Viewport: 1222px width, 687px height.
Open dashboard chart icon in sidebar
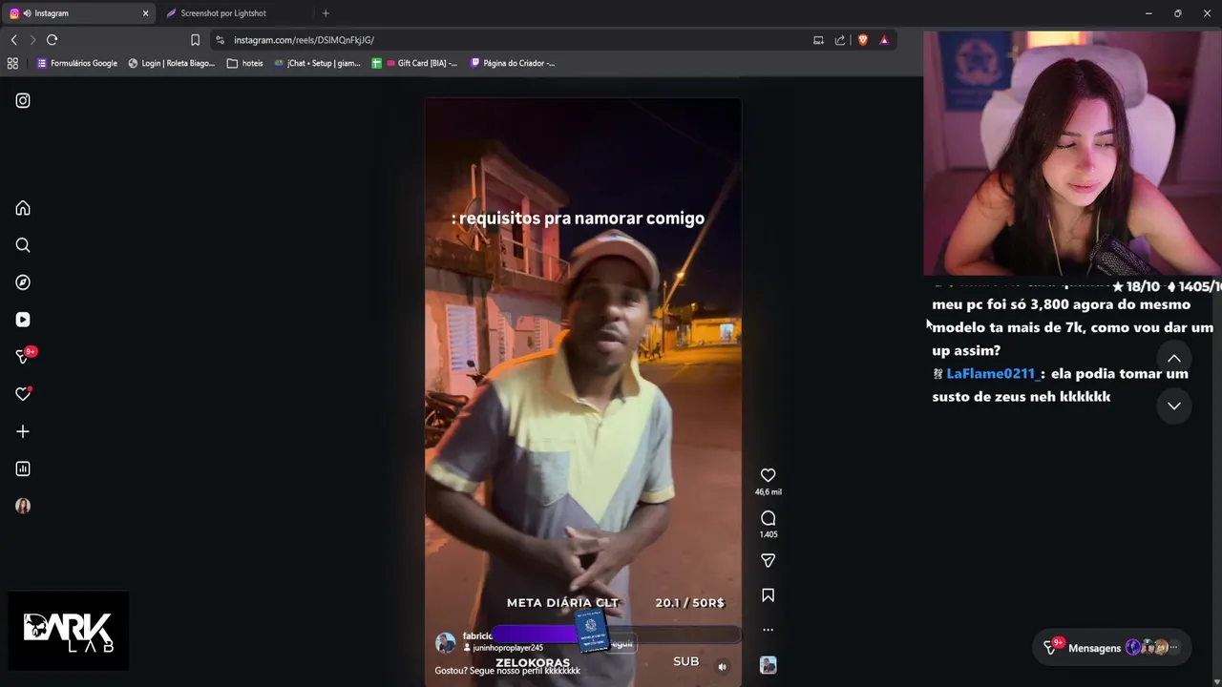tap(23, 468)
